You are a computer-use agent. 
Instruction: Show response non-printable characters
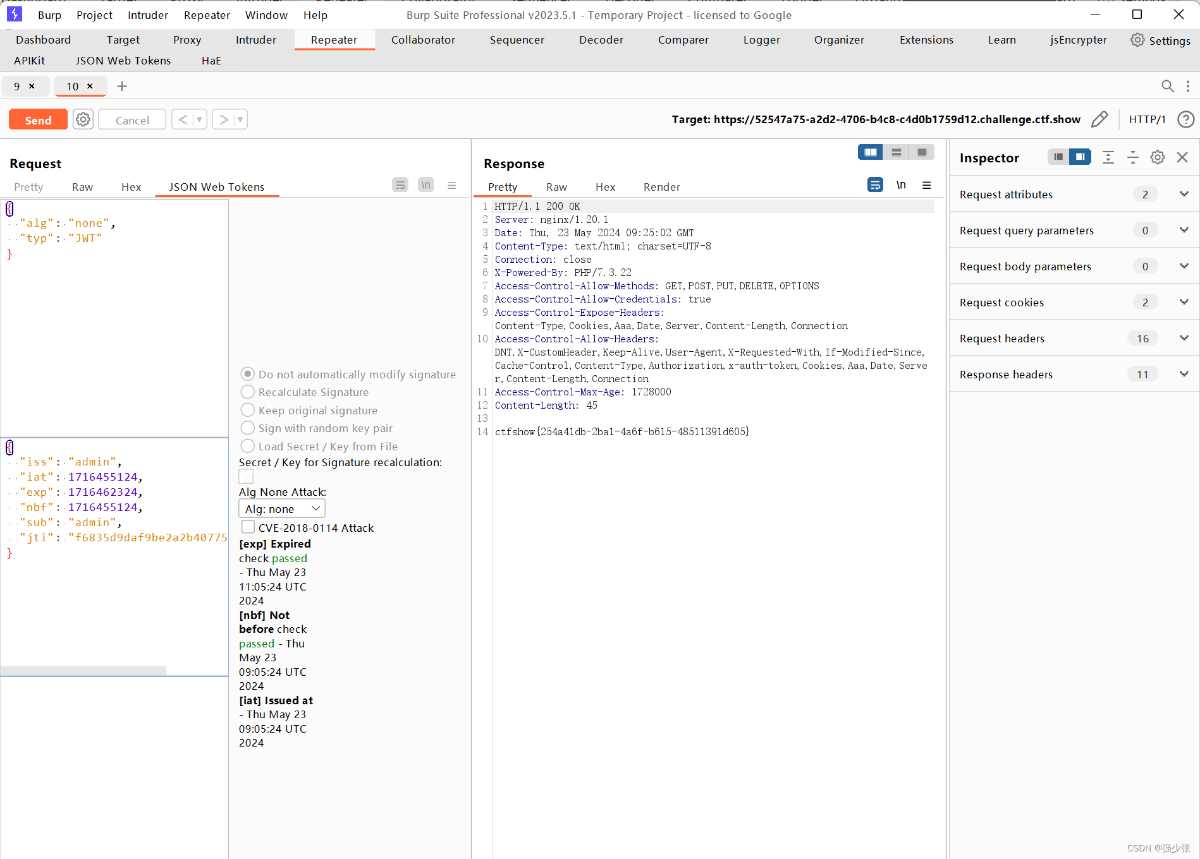click(901, 185)
